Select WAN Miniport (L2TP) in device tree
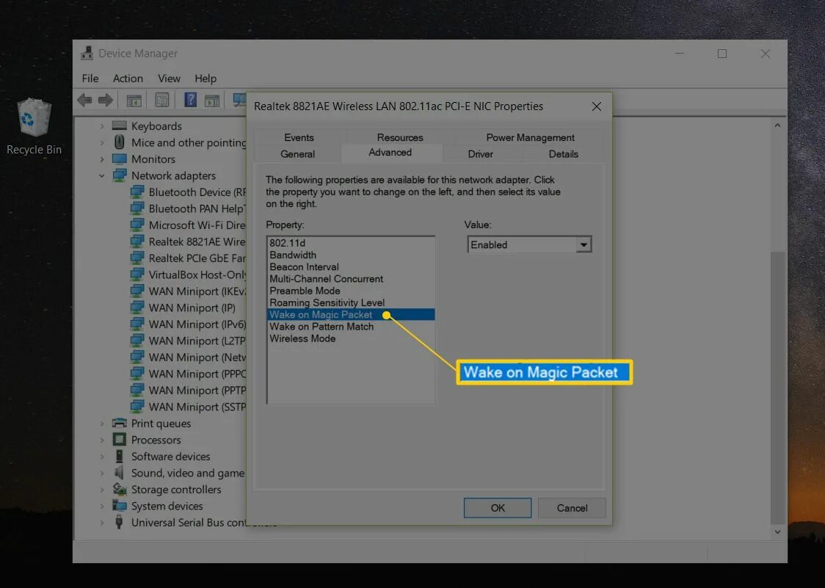Screen dimensions: 825x588 [x=197, y=341]
